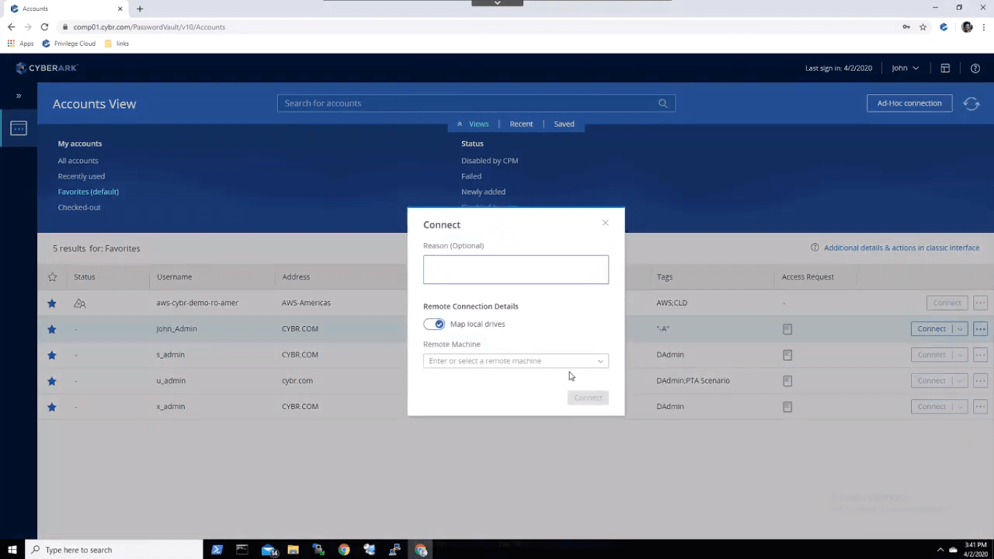
Task: Select the Saved views tab
Action: 564,124
